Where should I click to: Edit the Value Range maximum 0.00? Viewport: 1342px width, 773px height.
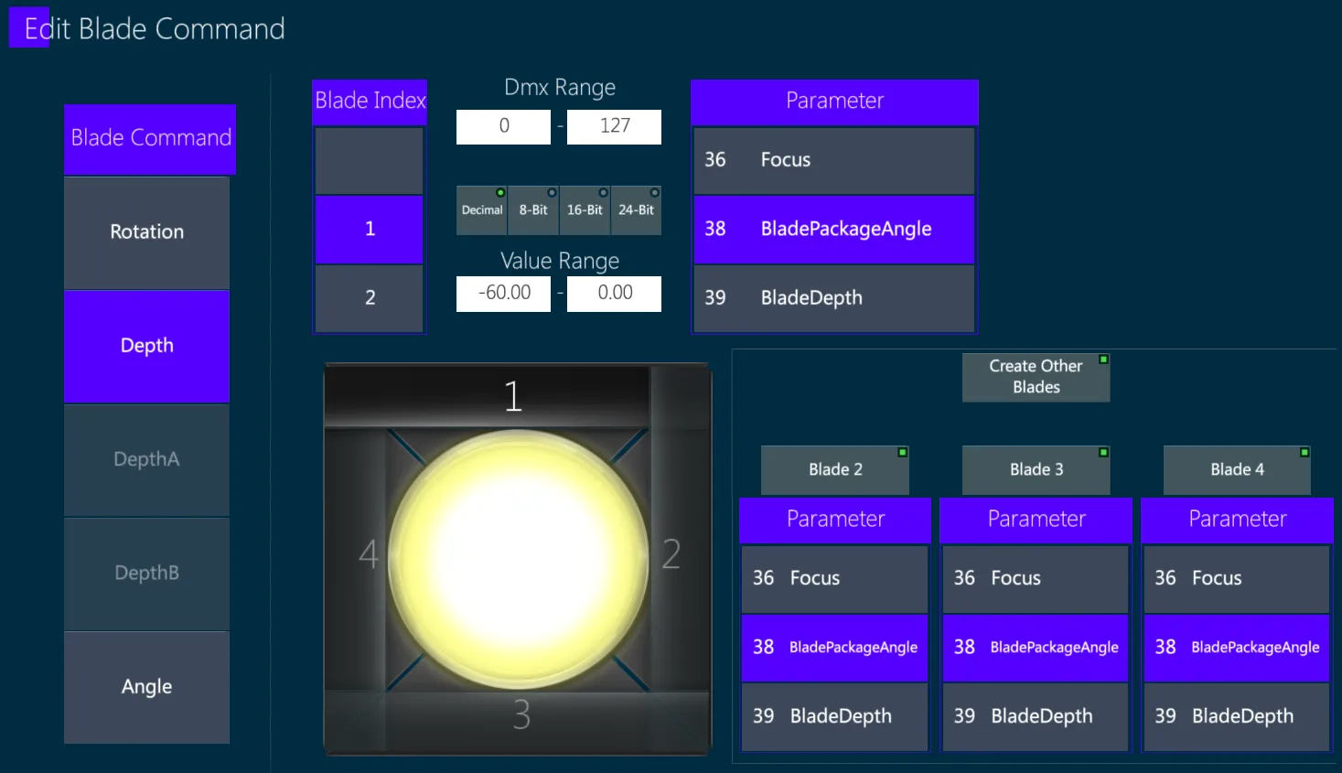pyautogui.click(x=614, y=293)
